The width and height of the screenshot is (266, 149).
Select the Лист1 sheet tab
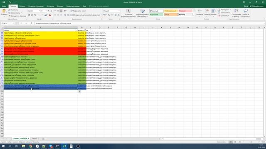coord(34,139)
